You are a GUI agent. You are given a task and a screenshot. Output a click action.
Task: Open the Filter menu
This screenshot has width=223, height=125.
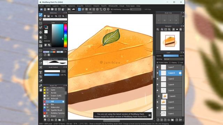point(63,6)
